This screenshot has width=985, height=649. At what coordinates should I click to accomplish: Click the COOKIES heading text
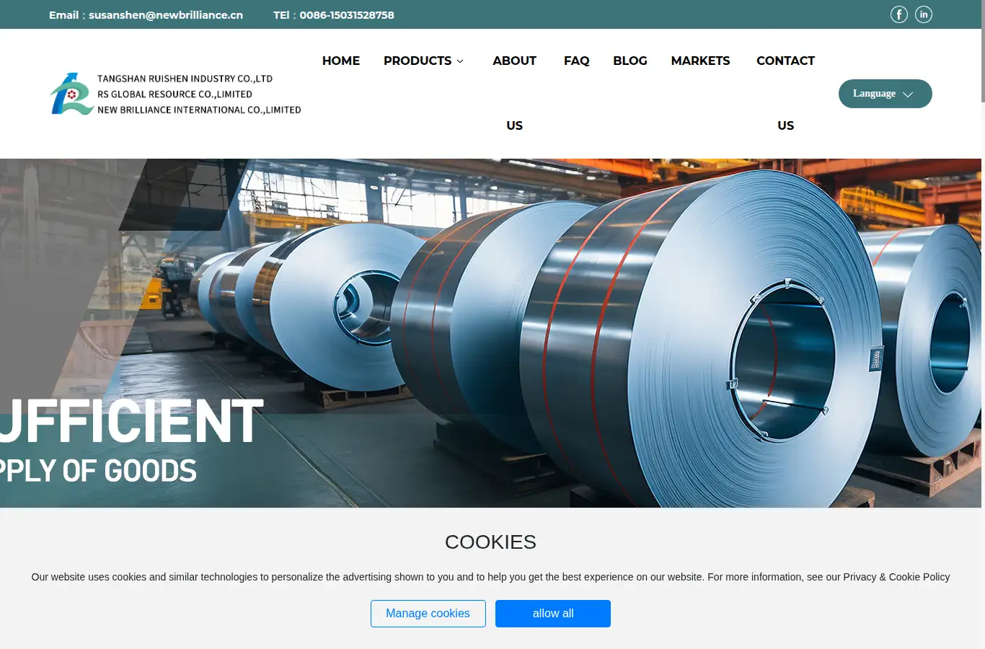coord(490,542)
